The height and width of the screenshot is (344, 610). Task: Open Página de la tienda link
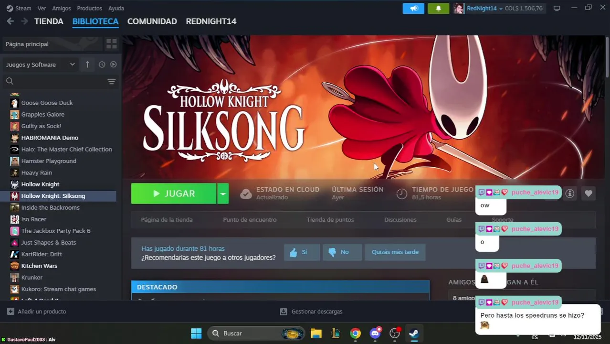coord(167,220)
